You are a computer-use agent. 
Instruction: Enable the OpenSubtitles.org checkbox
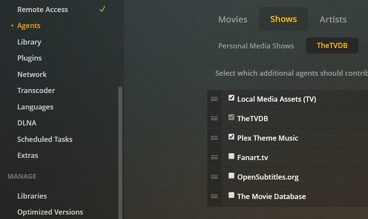[231, 176]
